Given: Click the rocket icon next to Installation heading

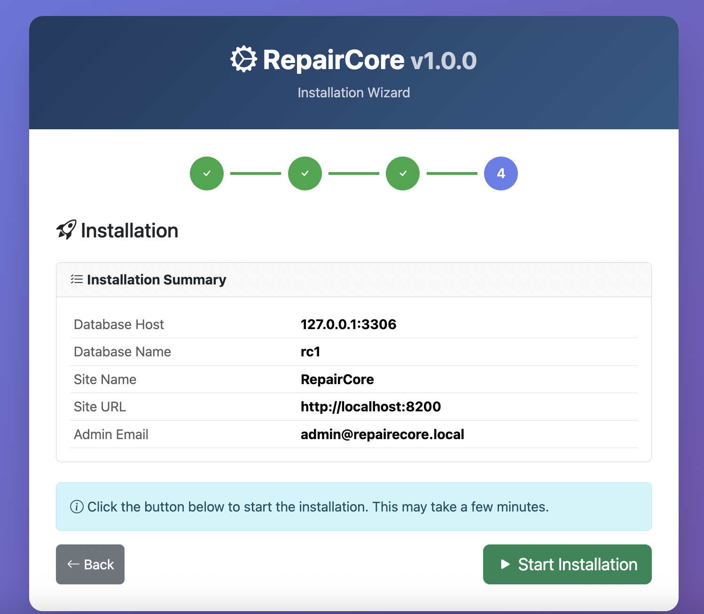Looking at the screenshot, I should click(x=66, y=229).
